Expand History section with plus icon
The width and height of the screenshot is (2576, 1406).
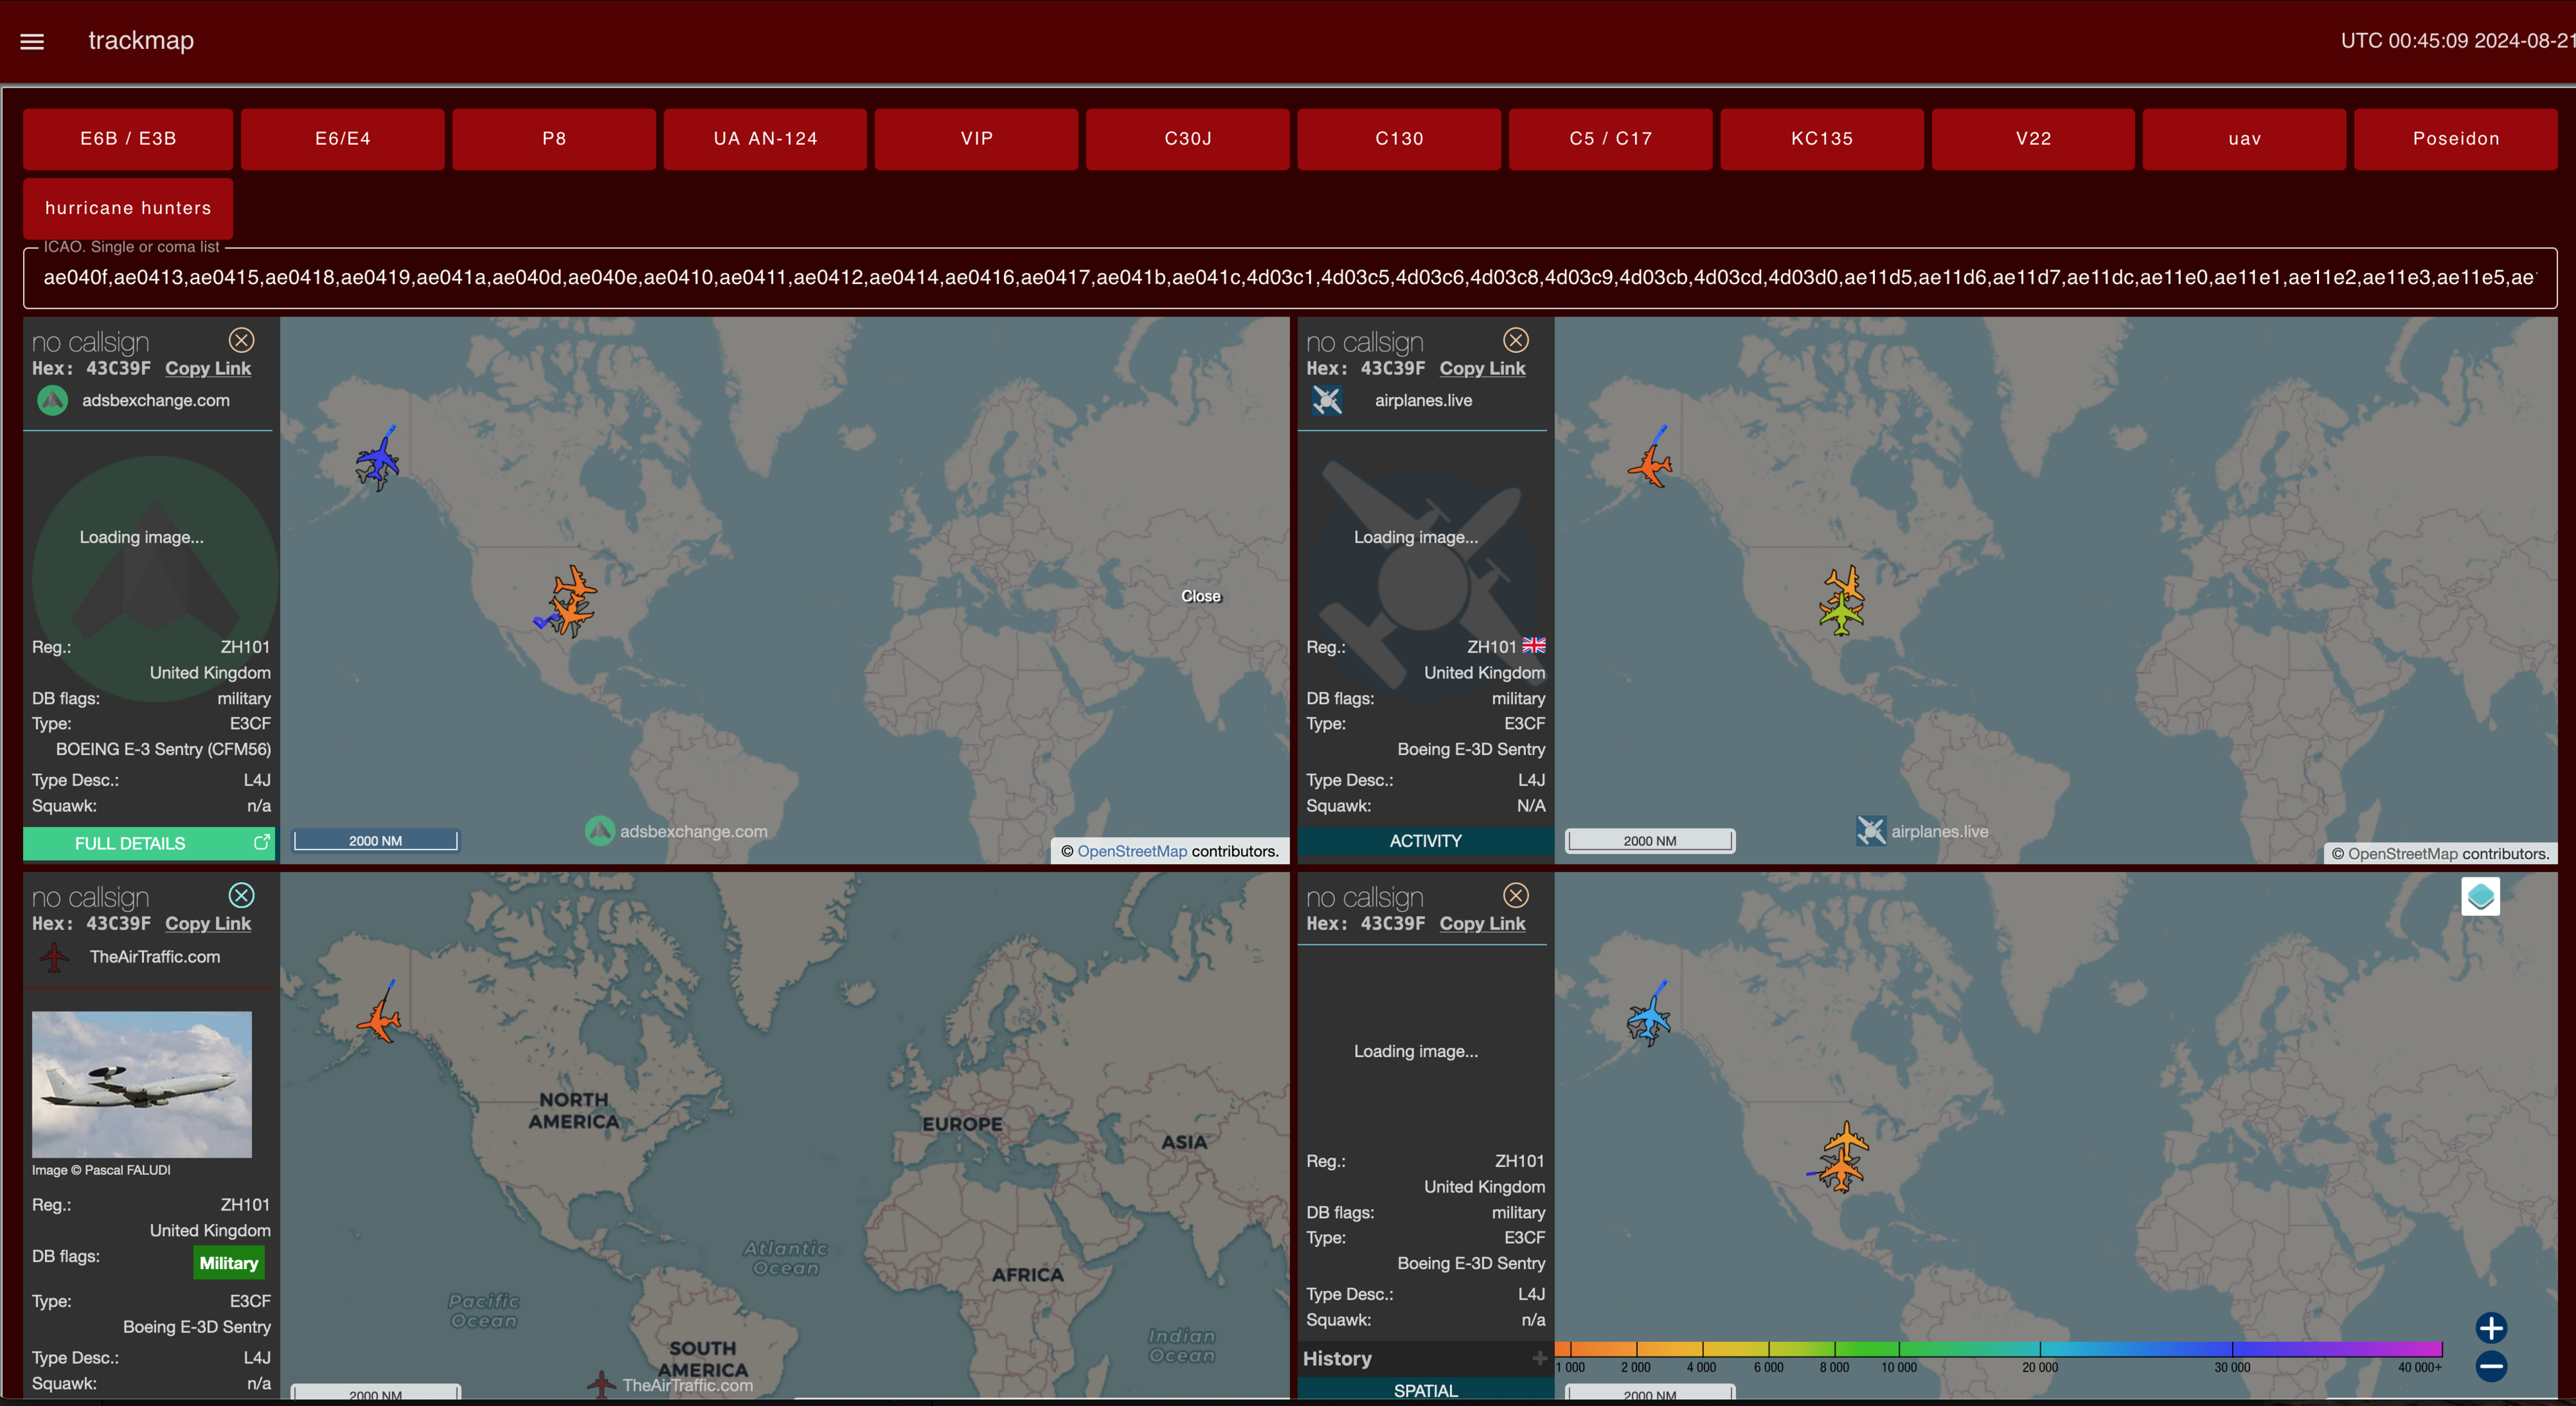click(x=1539, y=1358)
